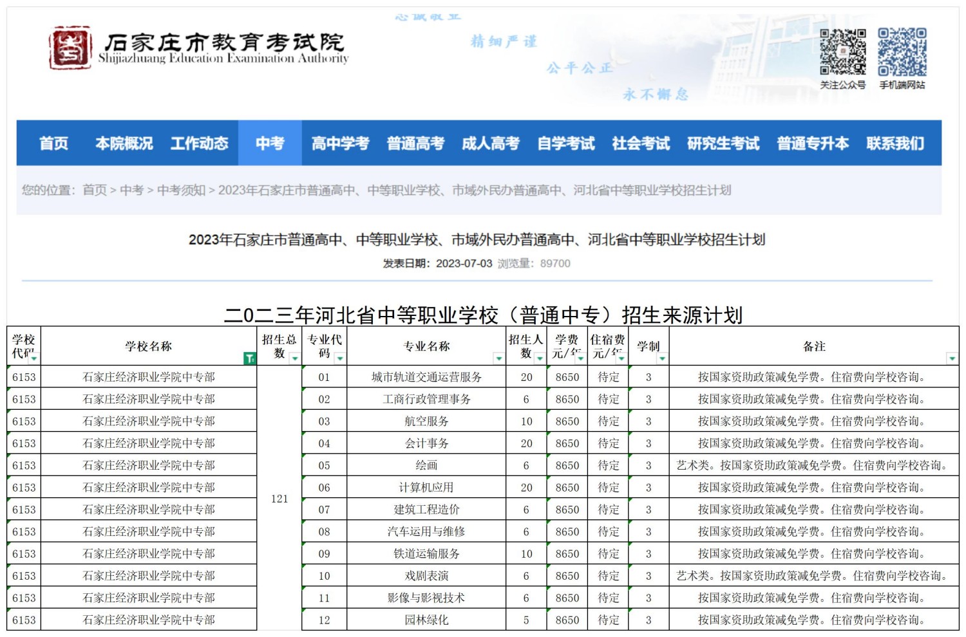Screen dimensions: 966x637
Task: Click the 关注公众号 QR code
Action: [842, 51]
